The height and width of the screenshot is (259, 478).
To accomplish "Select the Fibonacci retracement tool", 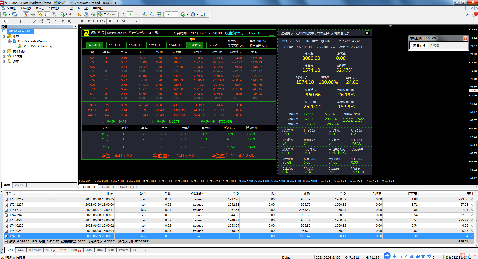I will (x=48, y=21).
